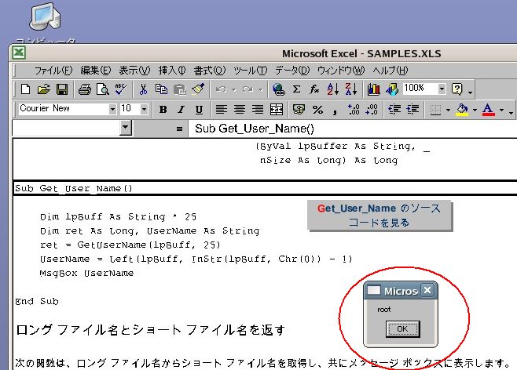Open fill color palette dropdown arrow
The height and width of the screenshot is (370, 517).
(475, 110)
